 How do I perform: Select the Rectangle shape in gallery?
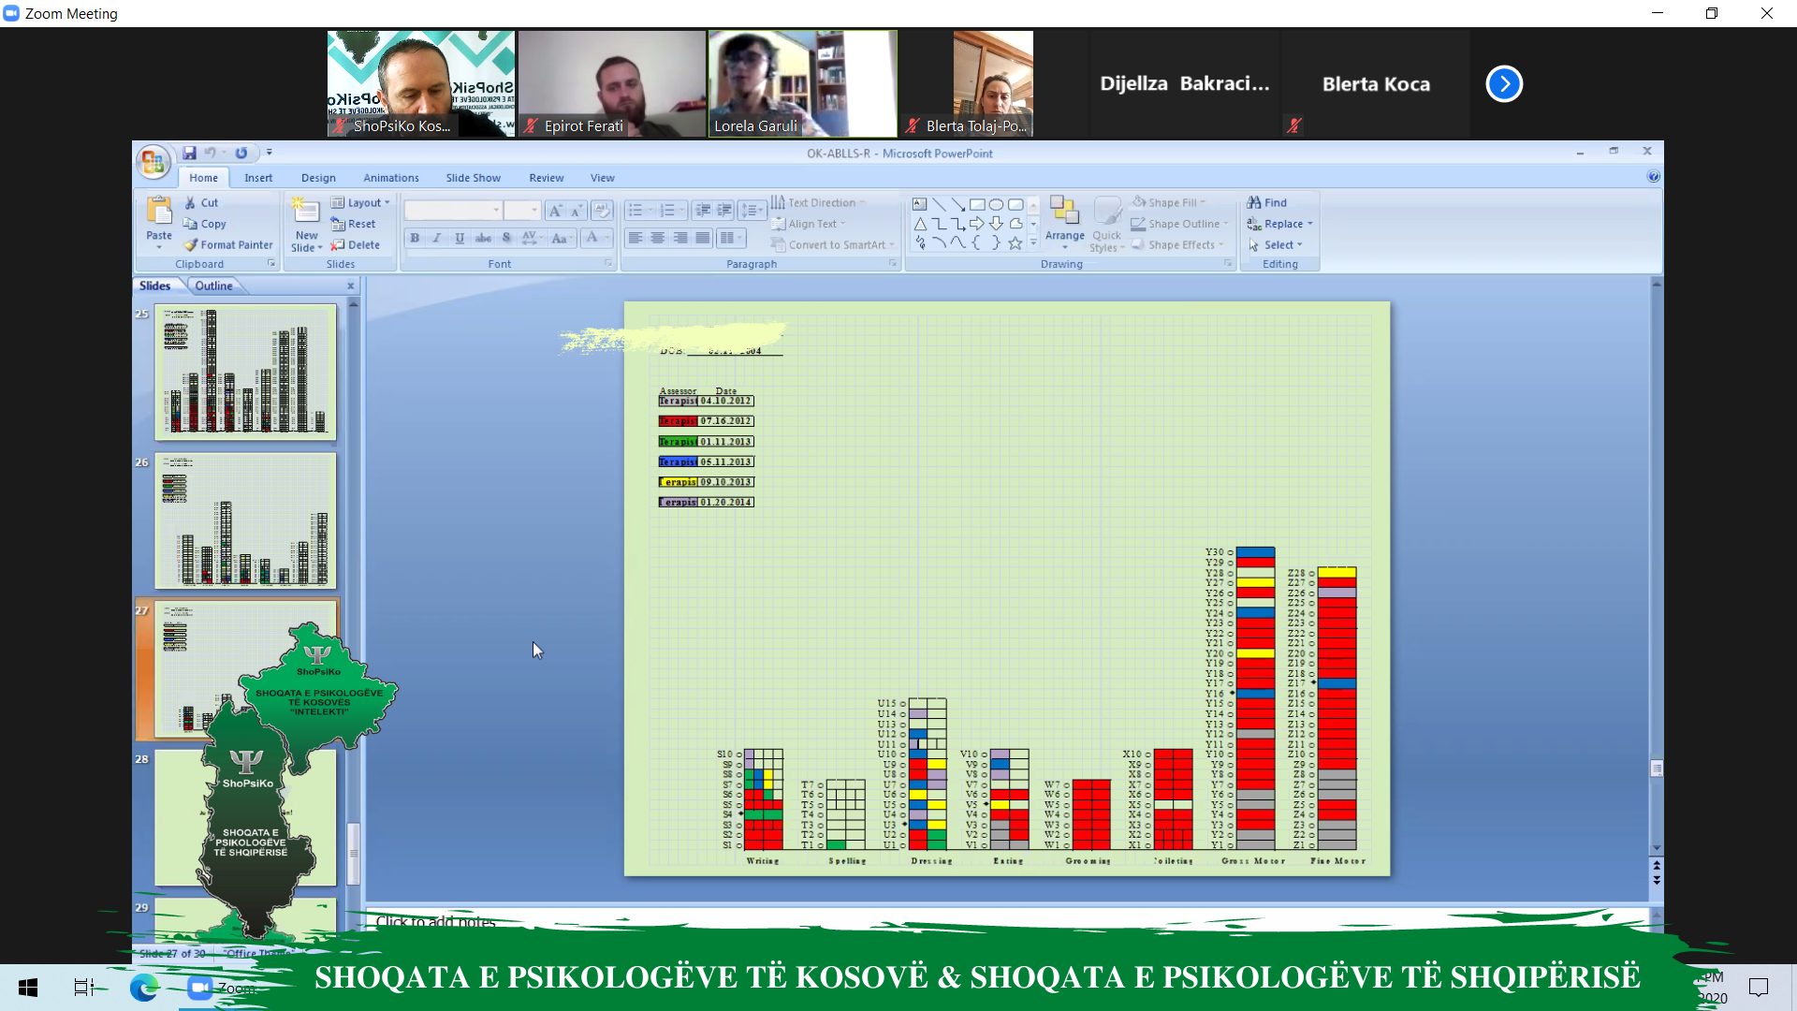click(977, 204)
